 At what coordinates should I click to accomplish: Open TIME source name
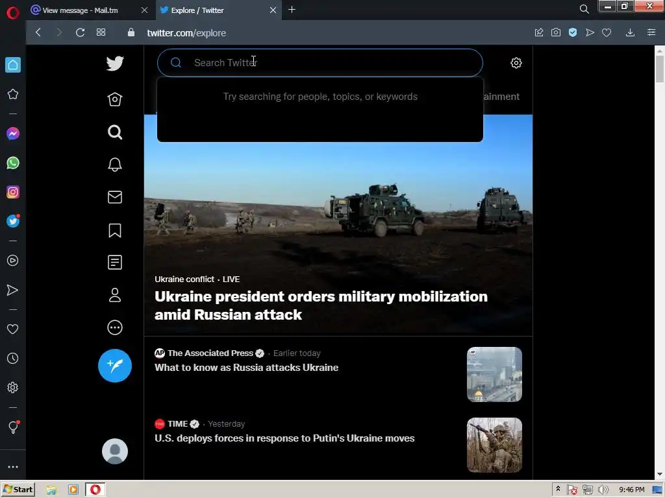coord(177,424)
